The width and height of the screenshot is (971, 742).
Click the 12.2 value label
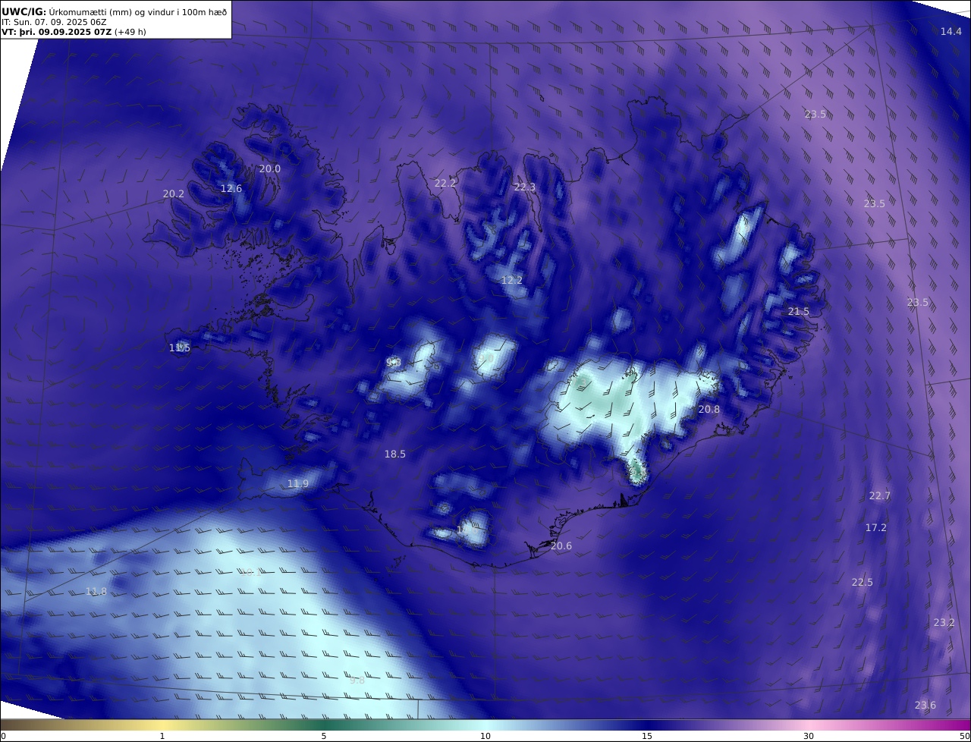512,280
